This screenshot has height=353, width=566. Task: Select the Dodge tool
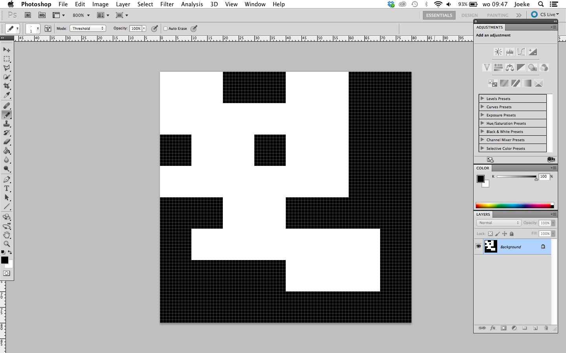[7, 169]
